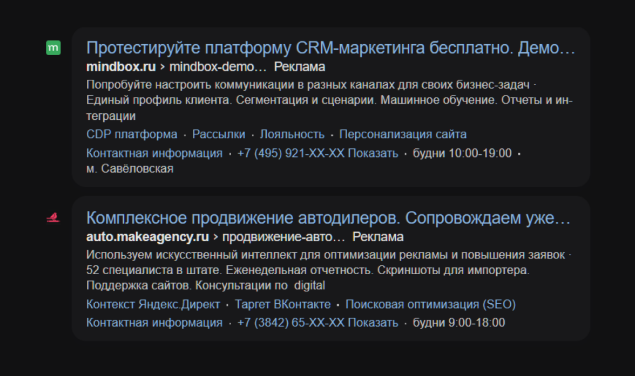
Task: Open the Таргет ВКонтакте sitelink
Action: pyautogui.click(x=283, y=304)
